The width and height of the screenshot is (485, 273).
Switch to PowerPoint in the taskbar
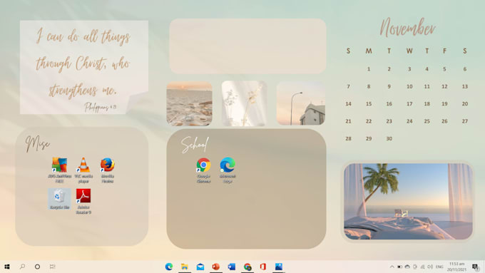[216, 267]
